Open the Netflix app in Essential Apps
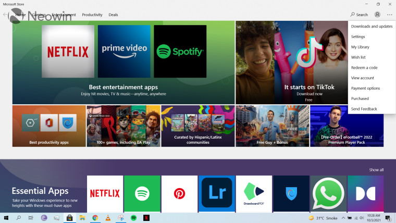396x223 pixels. point(105,194)
